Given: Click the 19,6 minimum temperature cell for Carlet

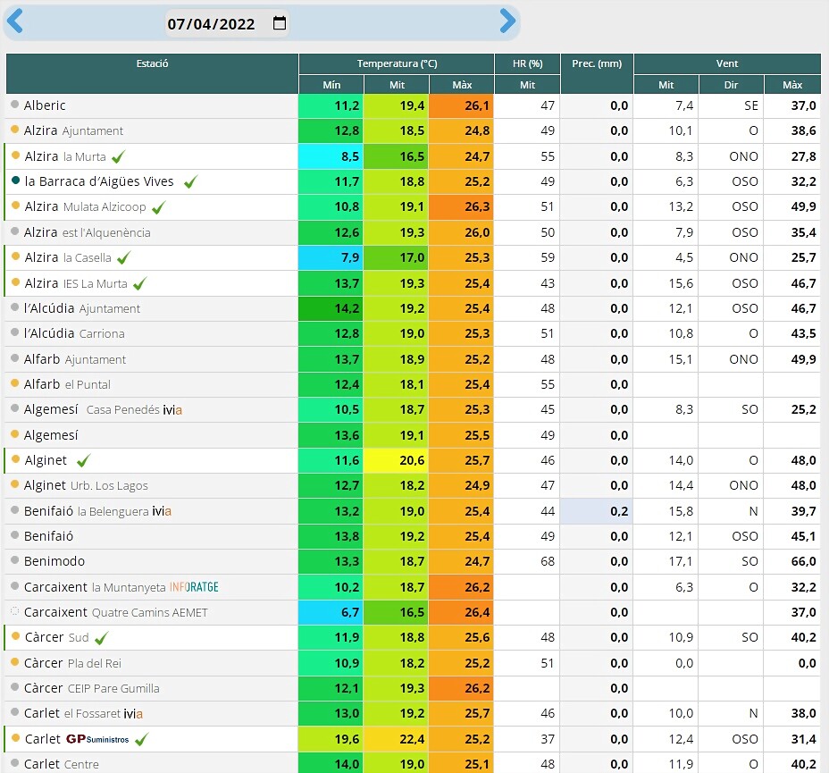Looking at the screenshot, I should coord(331,739).
